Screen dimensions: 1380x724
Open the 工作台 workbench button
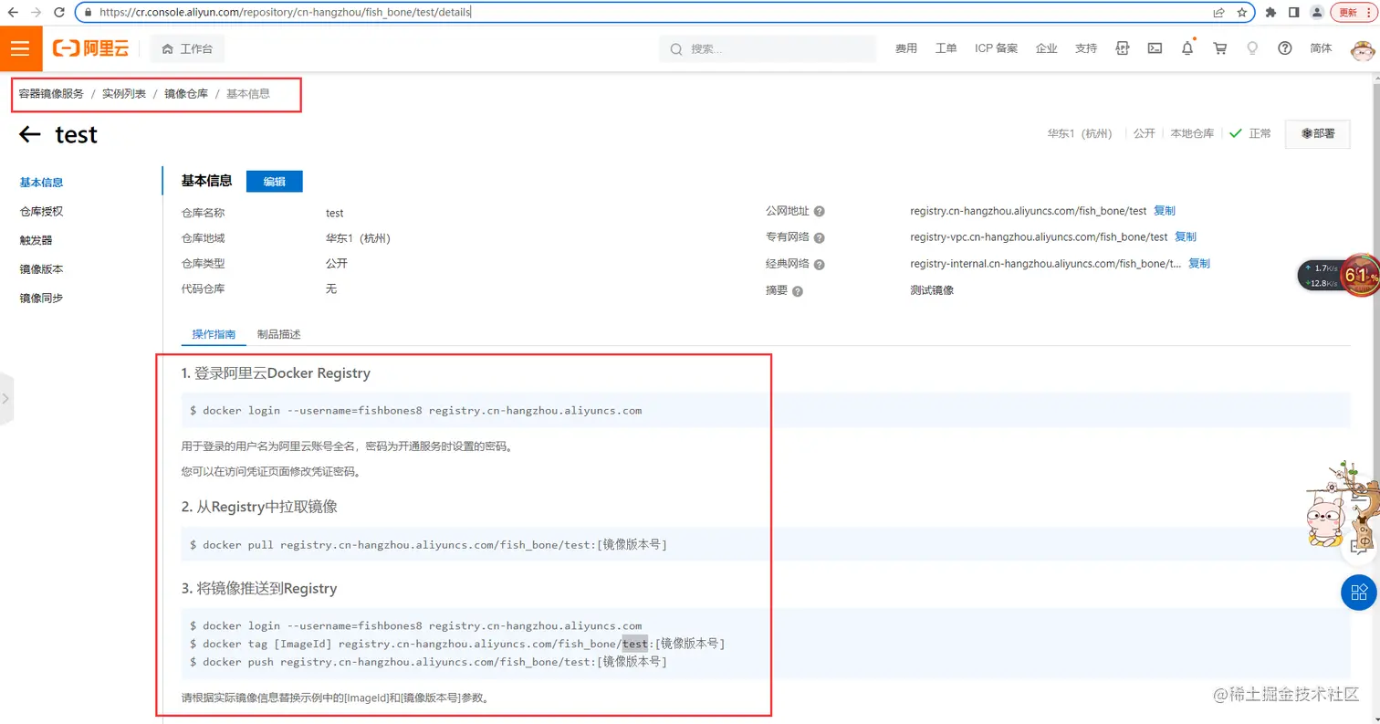tap(187, 48)
